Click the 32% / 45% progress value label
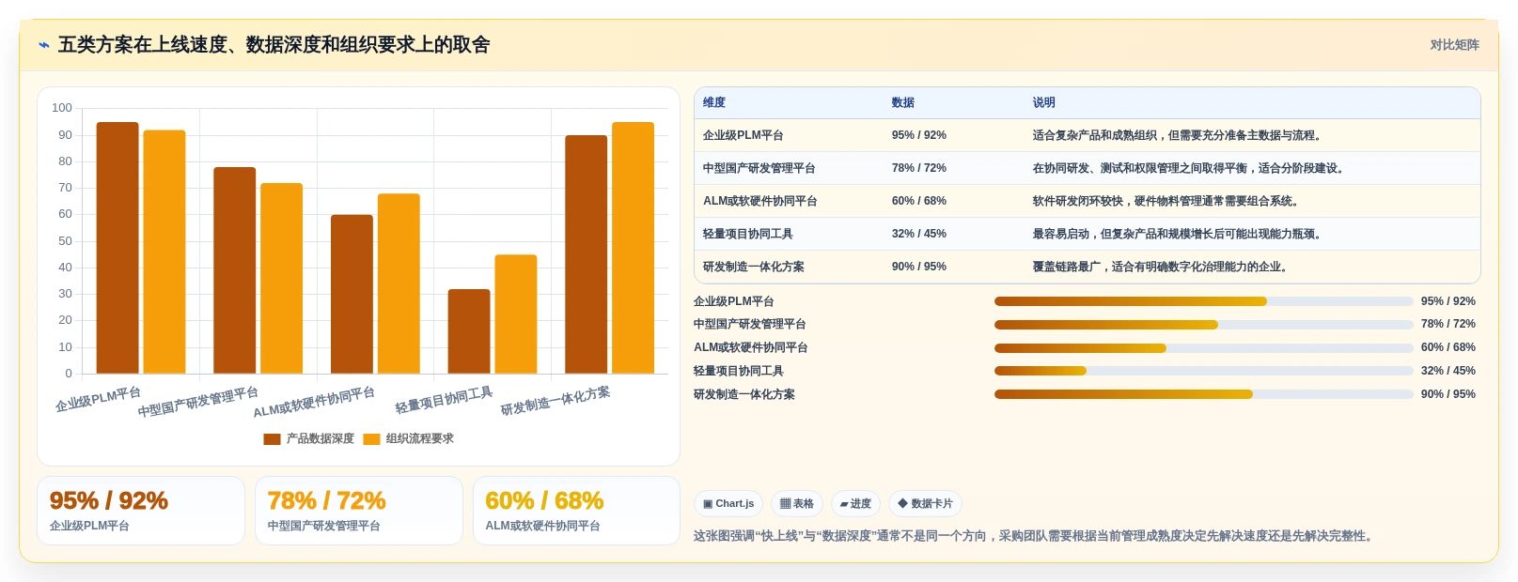Screen dimensions: 1518x582 click(x=1448, y=371)
